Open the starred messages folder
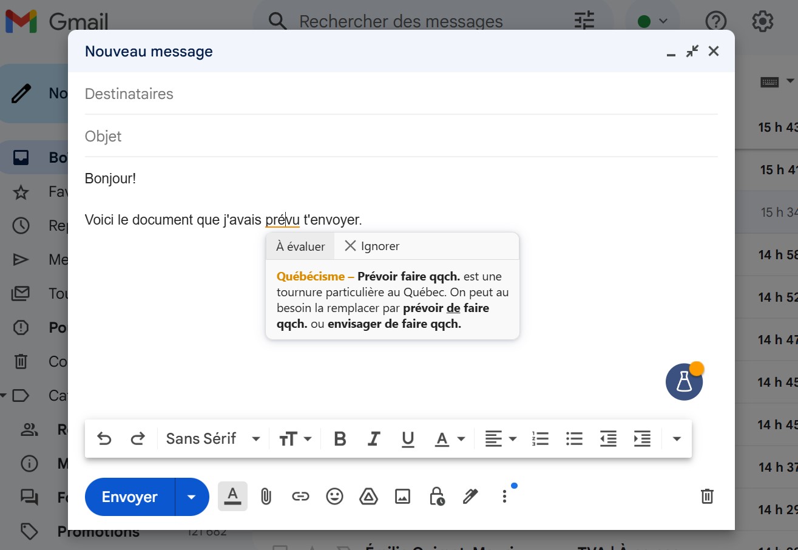 (21, 192)
